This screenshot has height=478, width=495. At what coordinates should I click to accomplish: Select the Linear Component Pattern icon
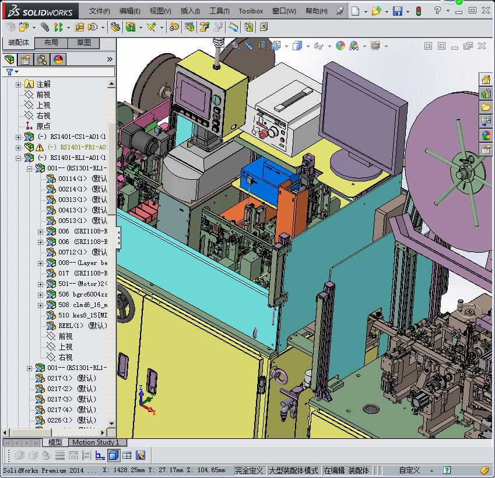pyautogui.click(x=58, y=27)
